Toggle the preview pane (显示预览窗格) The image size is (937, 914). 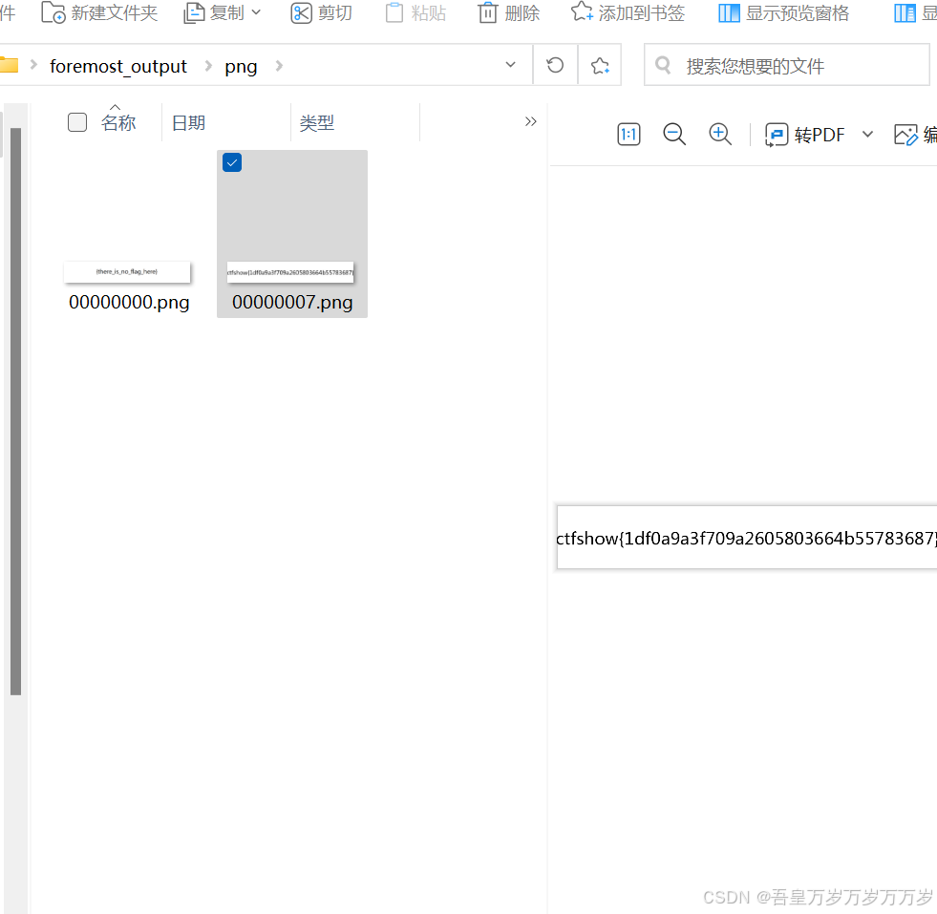pos(783,12)
